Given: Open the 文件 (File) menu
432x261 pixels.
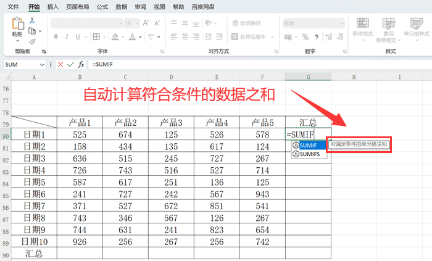Looking at the screenshot, I should pos(13,7).
